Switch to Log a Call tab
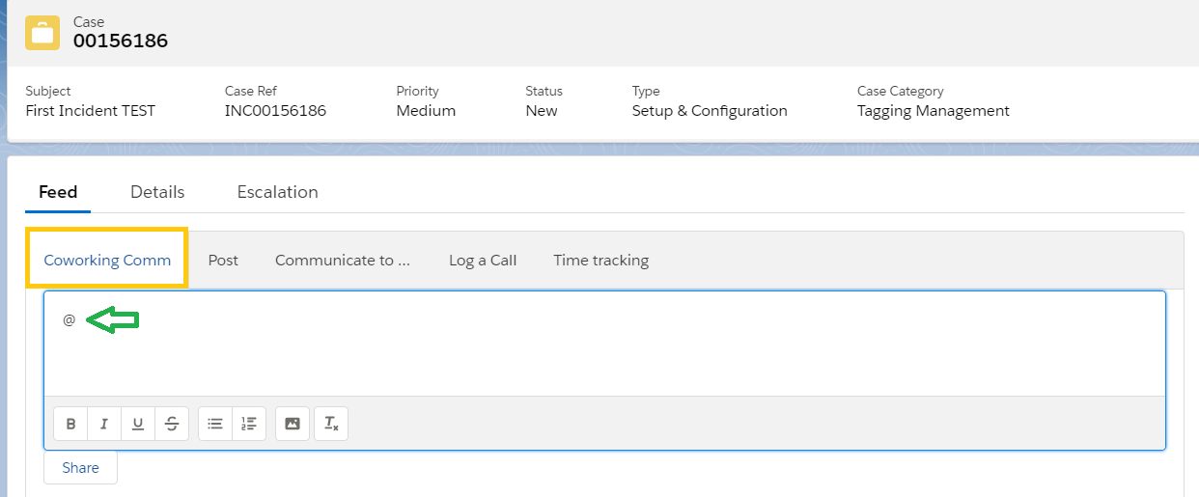Viewport: 1199px width, 497px height. [483, 260]
